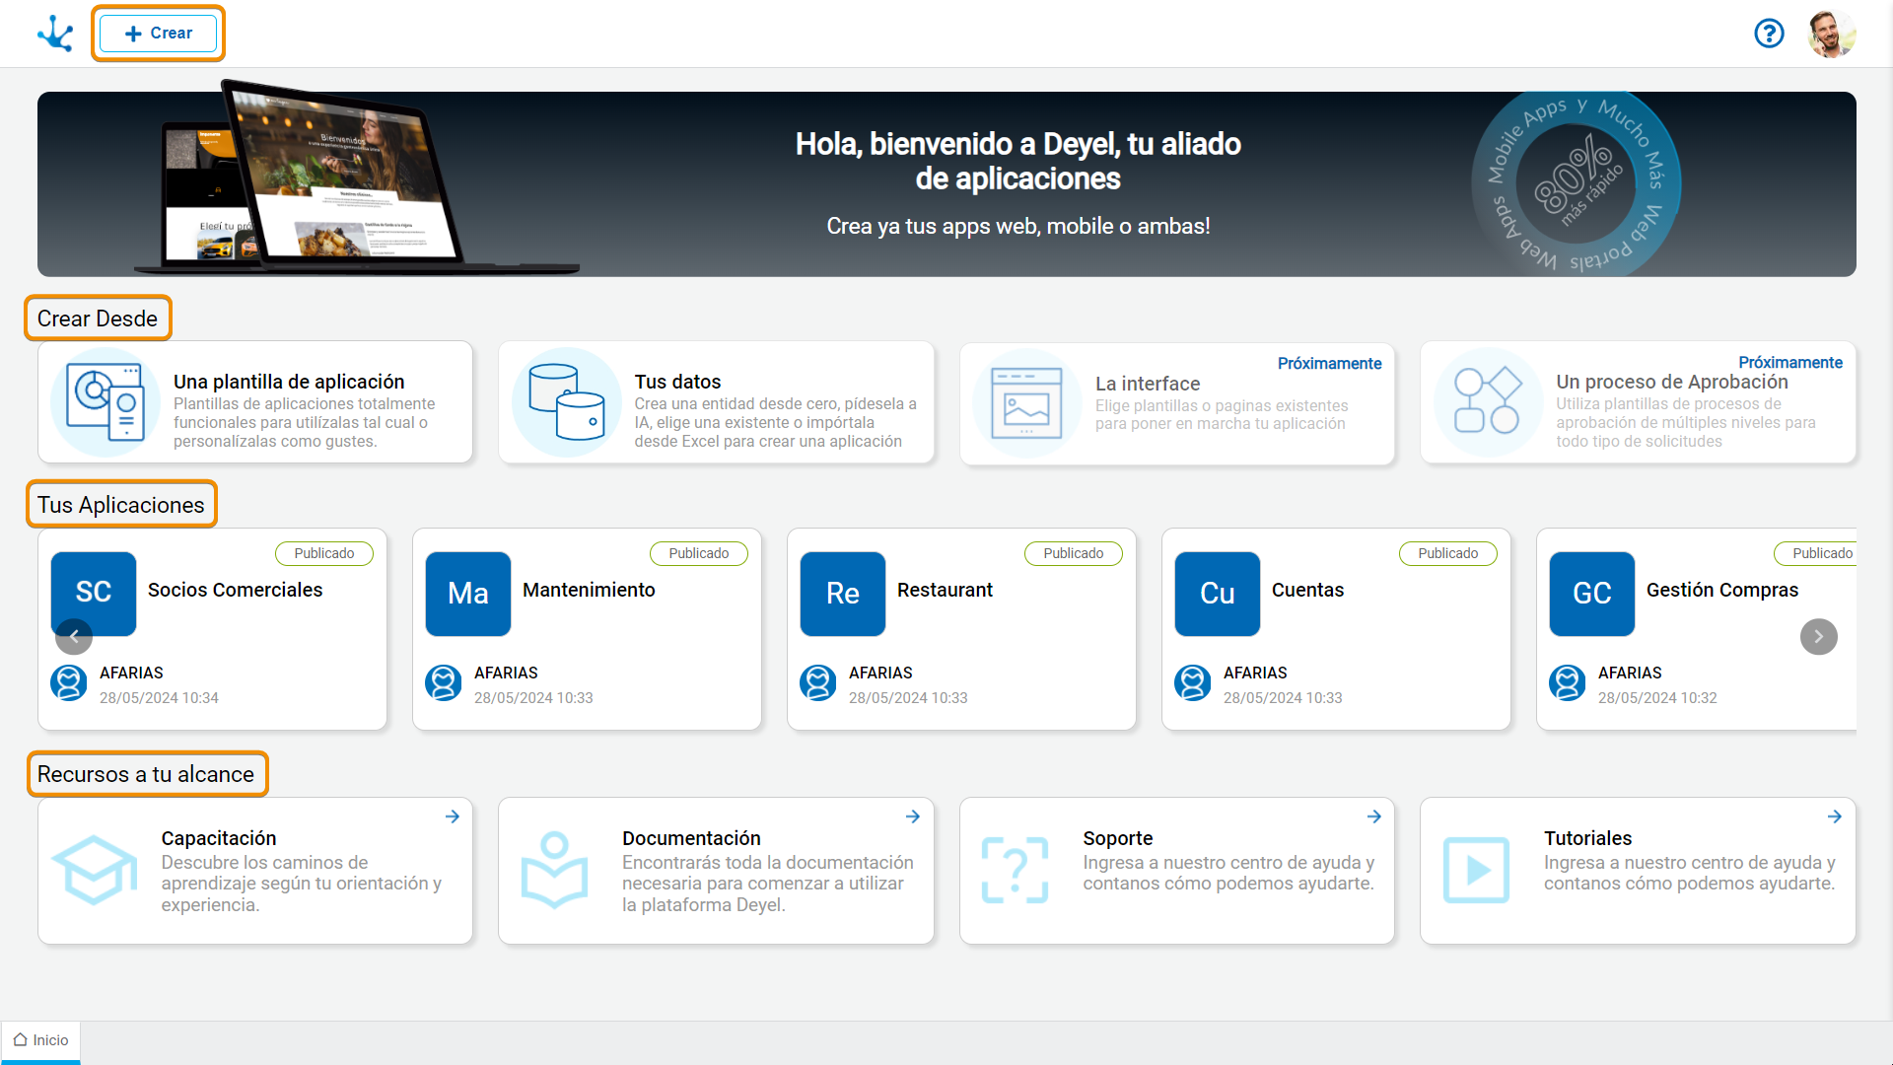Select 'Un proceso de Aprobación' title
This screenshot has width=1893, height=1065.
coord(1672,382)
